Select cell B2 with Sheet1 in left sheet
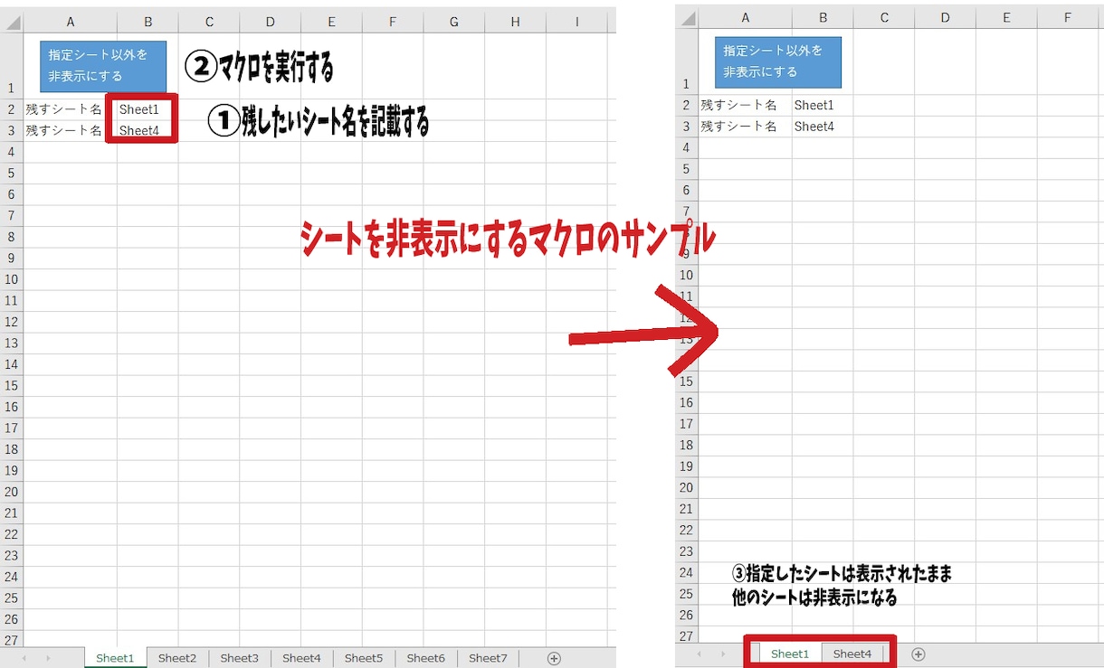1104x668 pixels. click(148, 109)
